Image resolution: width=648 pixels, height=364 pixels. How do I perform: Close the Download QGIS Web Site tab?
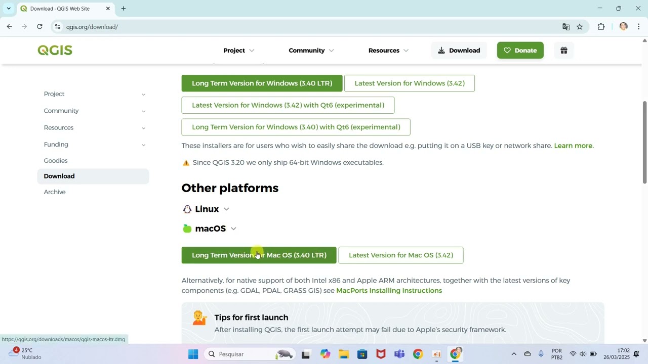pyautogui.click(x=108, y=9)
